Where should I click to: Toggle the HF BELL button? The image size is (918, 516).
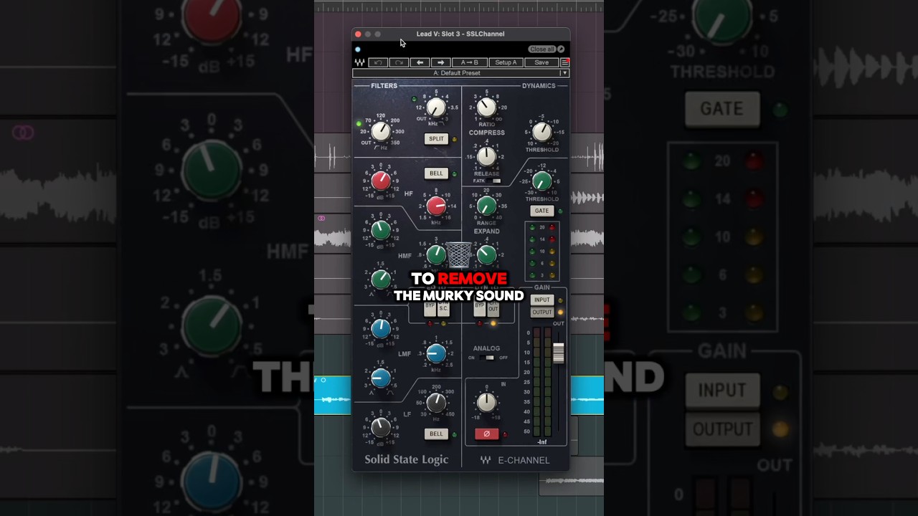436,173
